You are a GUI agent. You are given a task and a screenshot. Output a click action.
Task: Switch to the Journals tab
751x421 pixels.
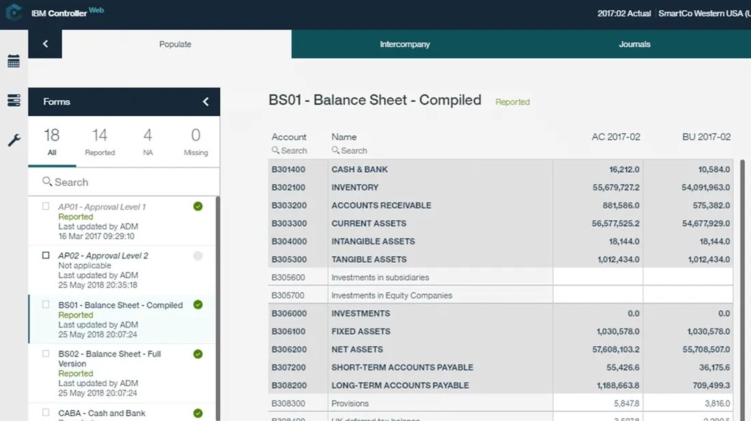pos(635,44)
